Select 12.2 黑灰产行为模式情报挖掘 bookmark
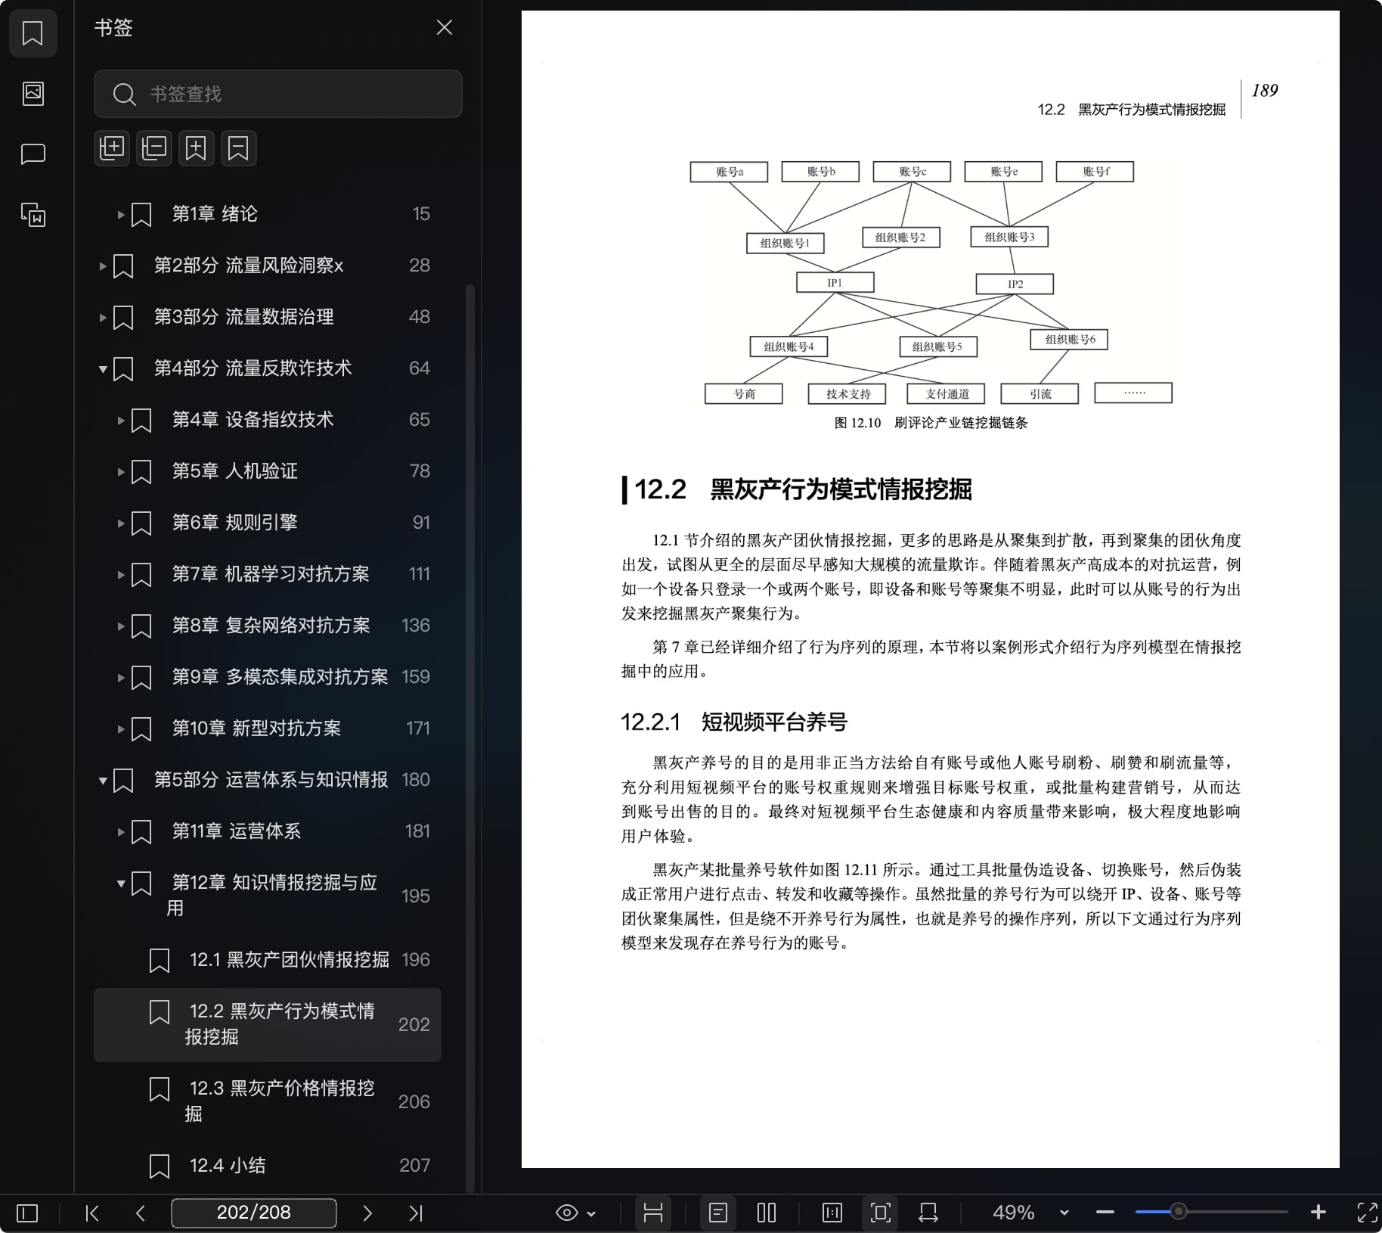This screenshot has height=1233, width=1382. tap(268, 1024)
